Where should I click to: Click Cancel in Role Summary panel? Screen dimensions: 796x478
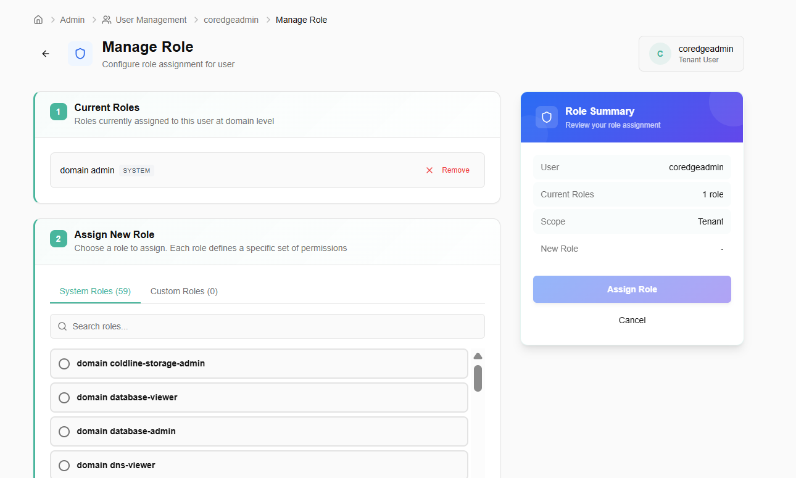pyautogui.click(x=632, y=320)
